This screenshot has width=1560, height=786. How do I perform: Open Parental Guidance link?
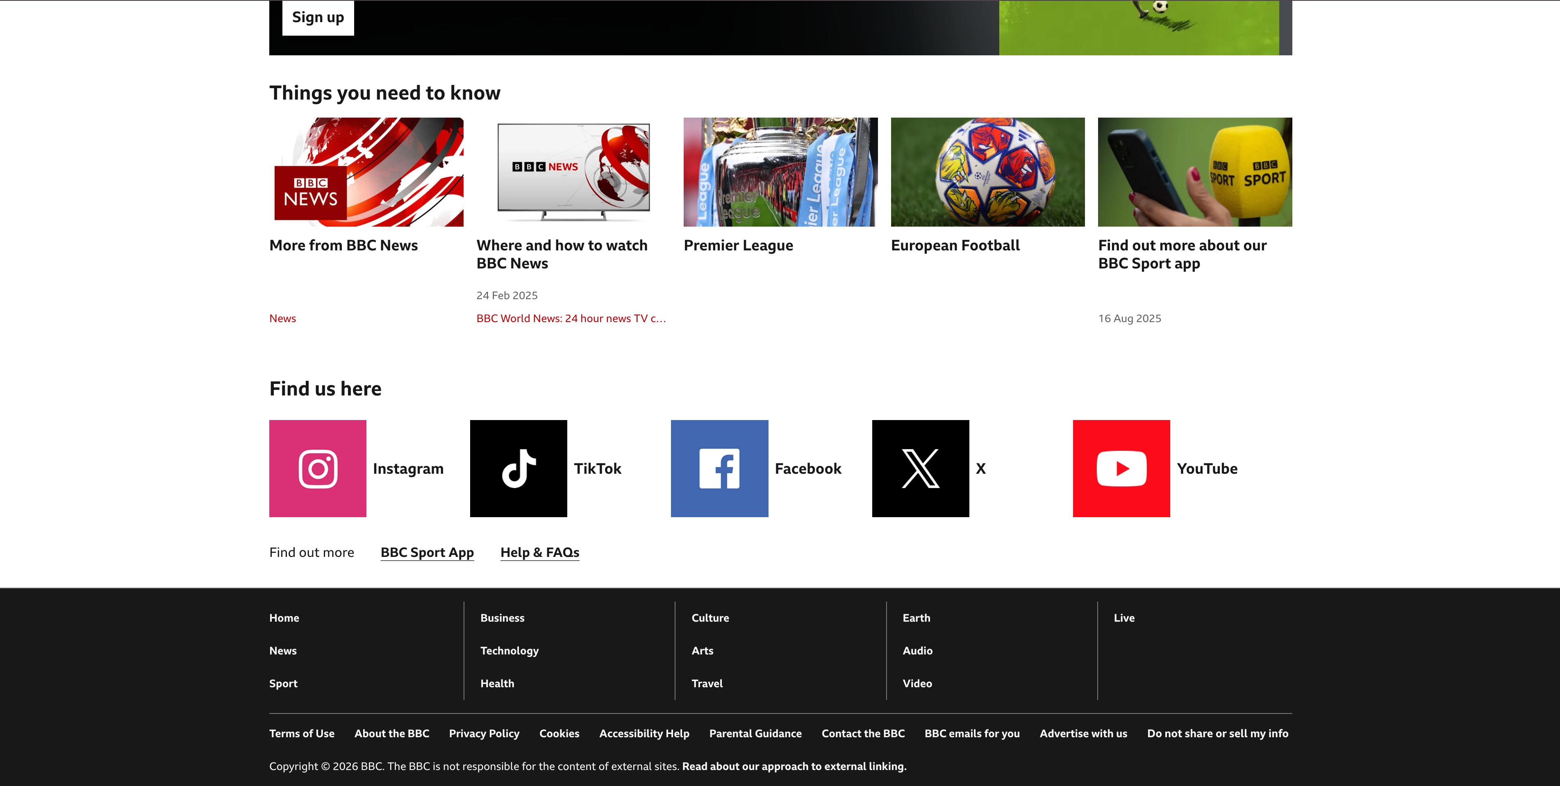tap(755, 733)
